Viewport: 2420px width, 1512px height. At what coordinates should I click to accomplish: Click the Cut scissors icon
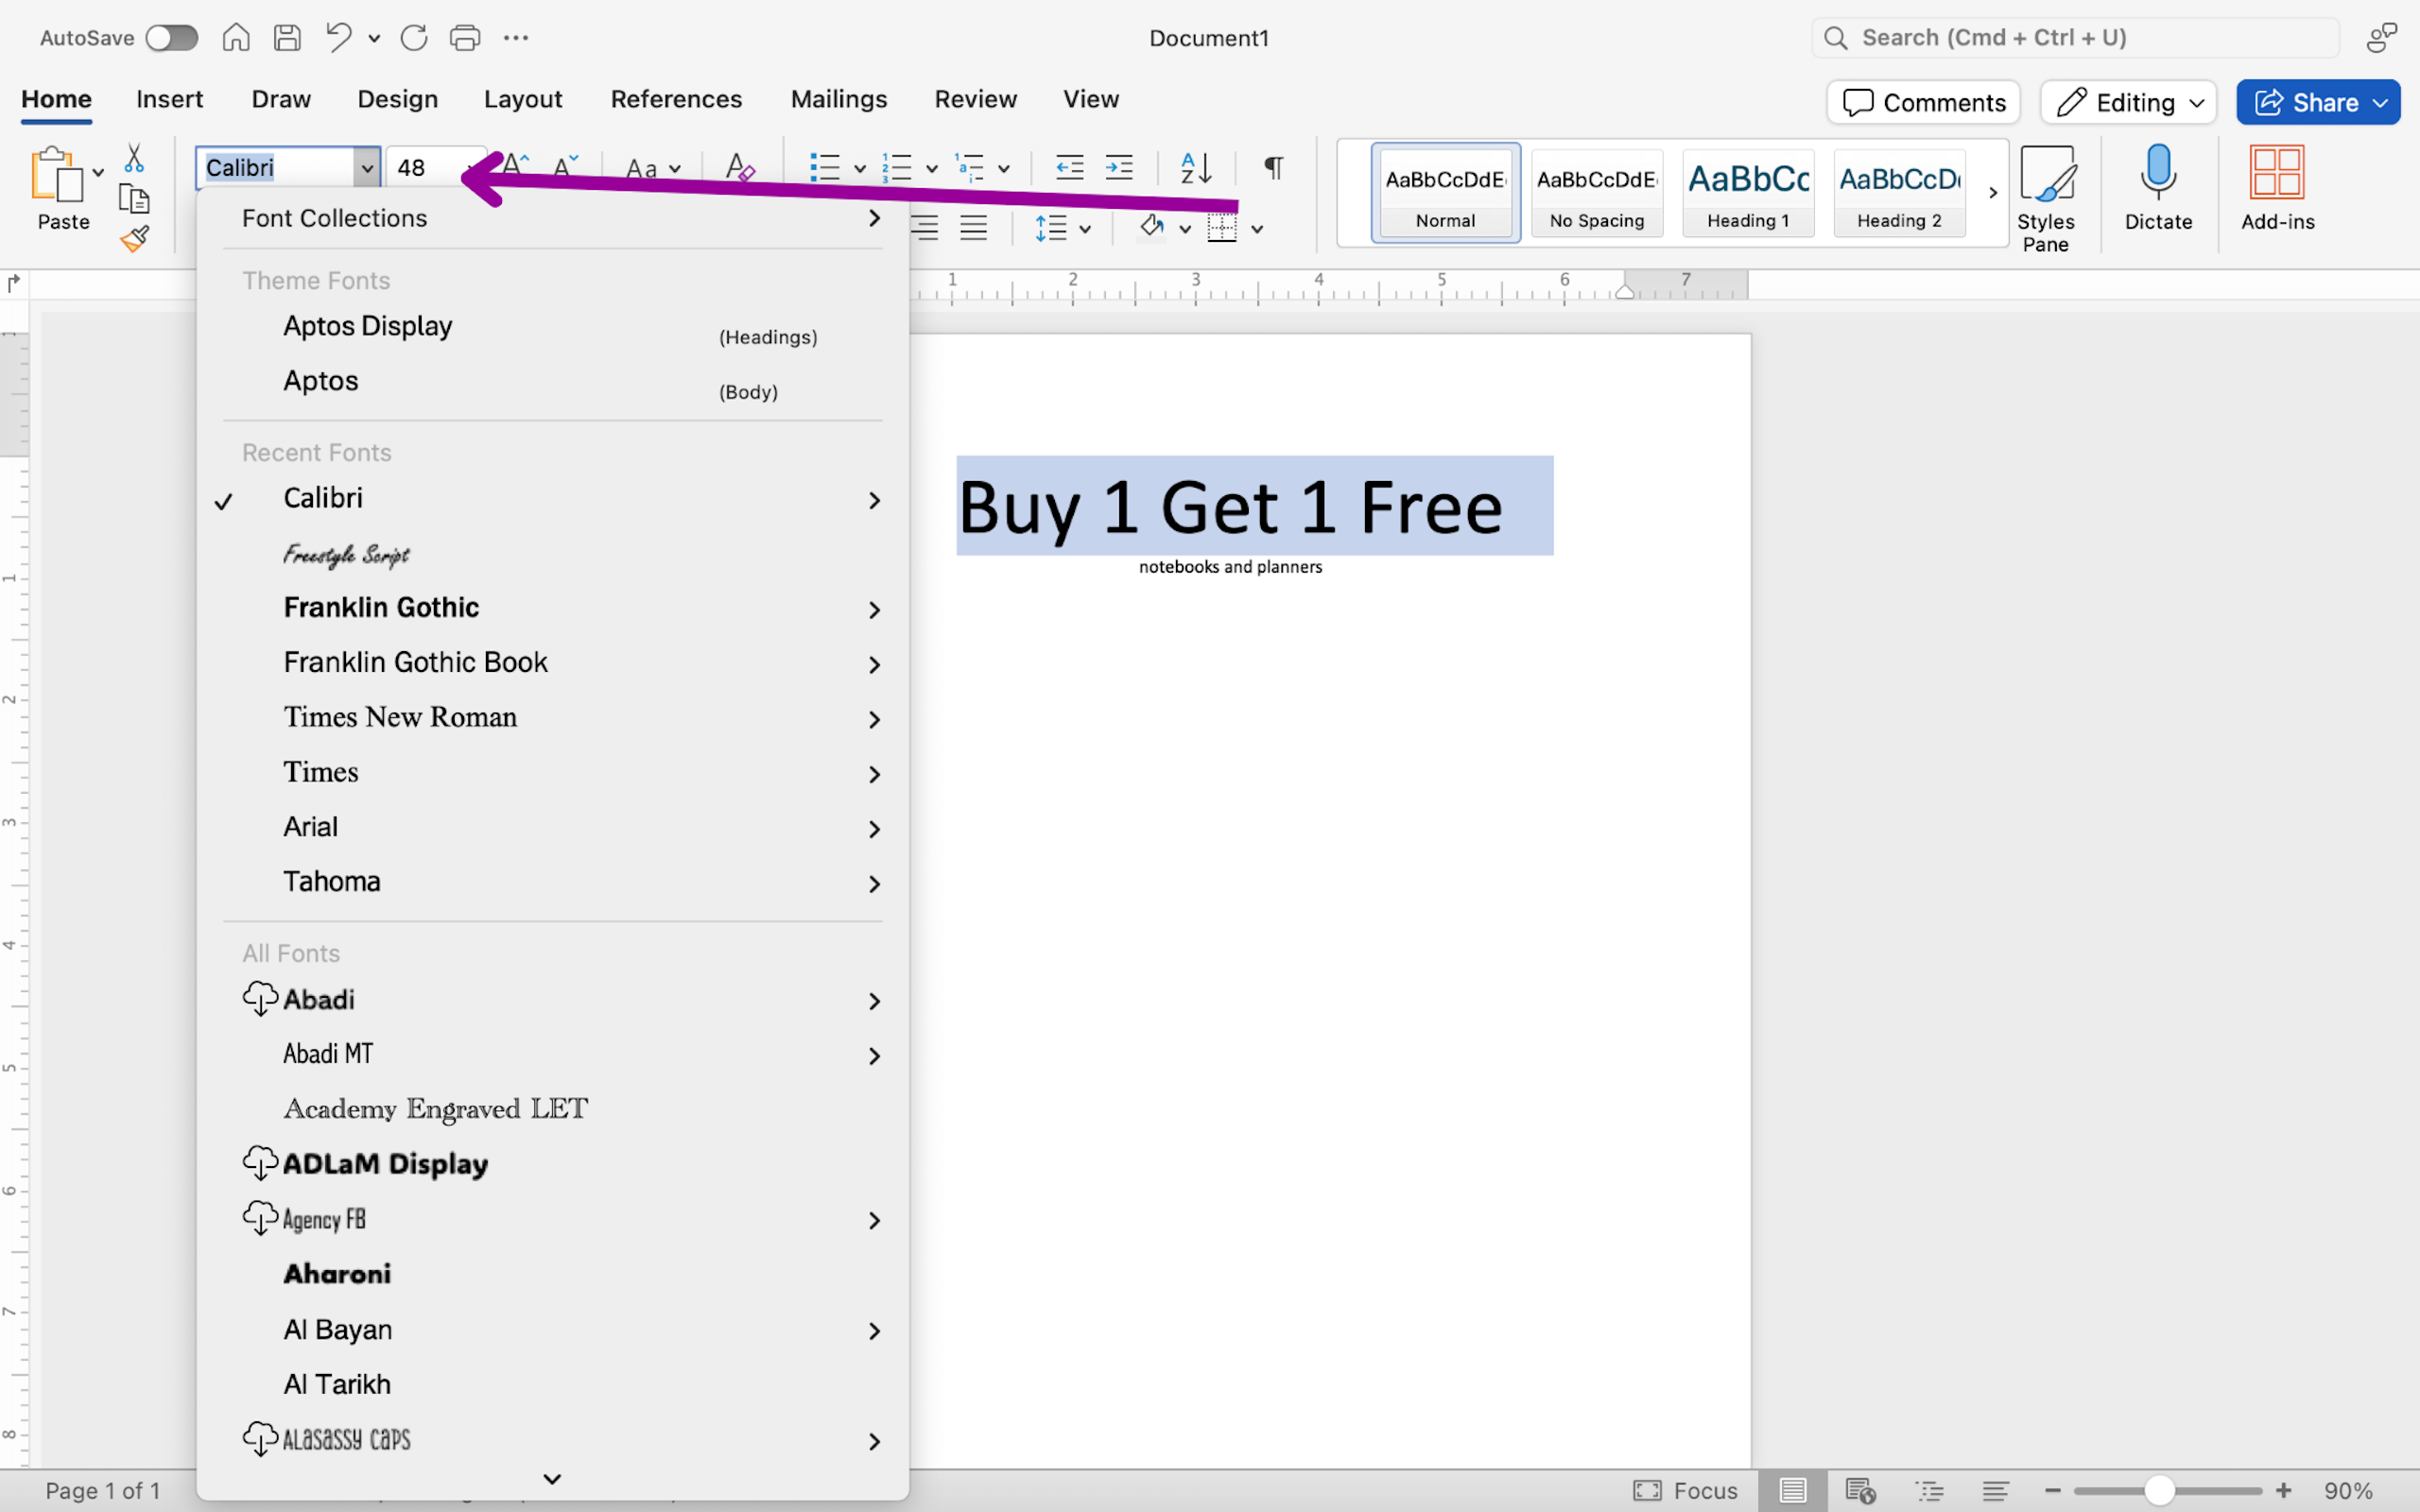pos(134,158)
